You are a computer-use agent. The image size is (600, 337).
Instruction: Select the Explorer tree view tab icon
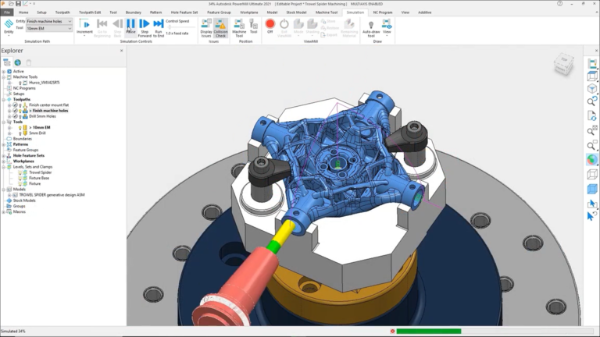pyautogui.click(x=7, y=62)
